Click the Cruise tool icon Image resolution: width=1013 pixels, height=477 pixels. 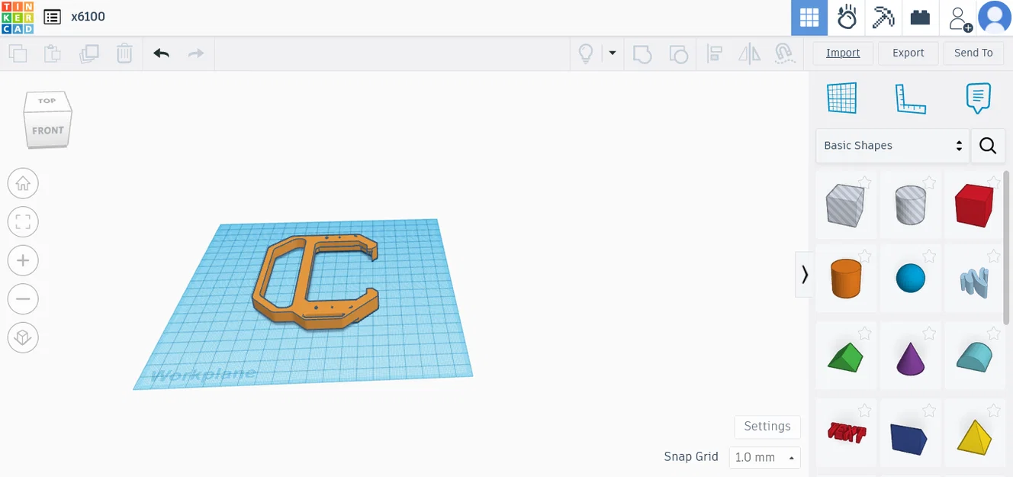tap(783, 53)
